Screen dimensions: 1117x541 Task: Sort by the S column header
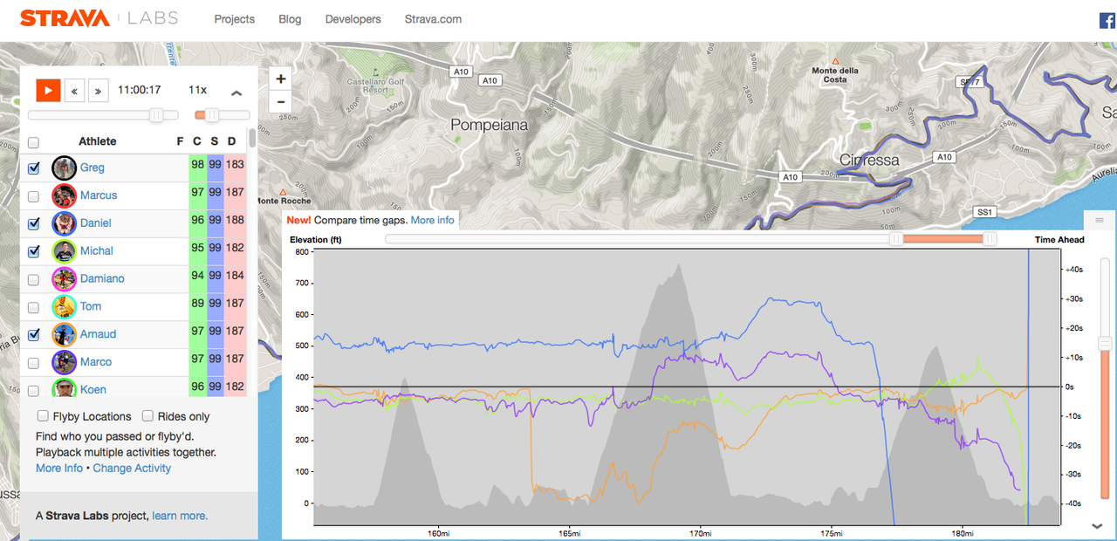(215, 141)
